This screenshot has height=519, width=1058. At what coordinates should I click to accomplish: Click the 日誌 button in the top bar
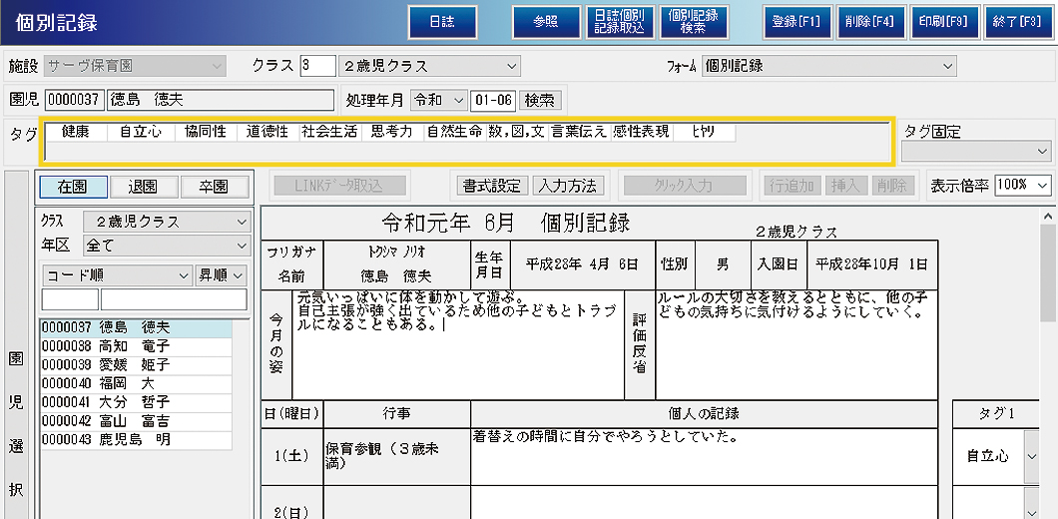442,22
